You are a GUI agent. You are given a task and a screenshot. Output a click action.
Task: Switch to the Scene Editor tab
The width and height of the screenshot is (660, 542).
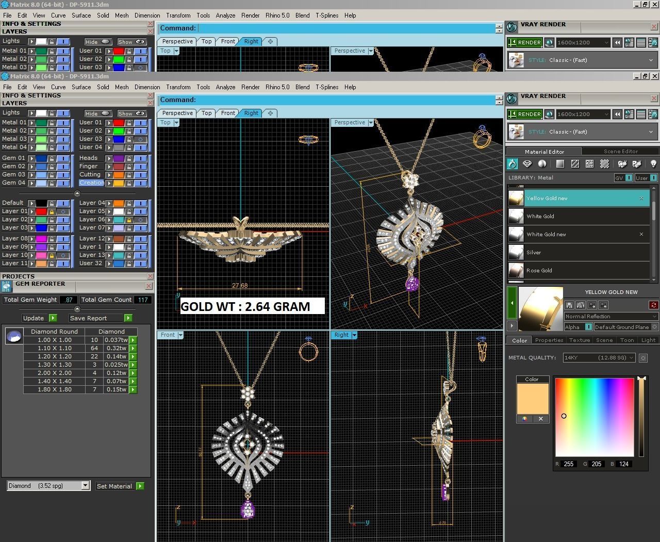pos(621,152)
